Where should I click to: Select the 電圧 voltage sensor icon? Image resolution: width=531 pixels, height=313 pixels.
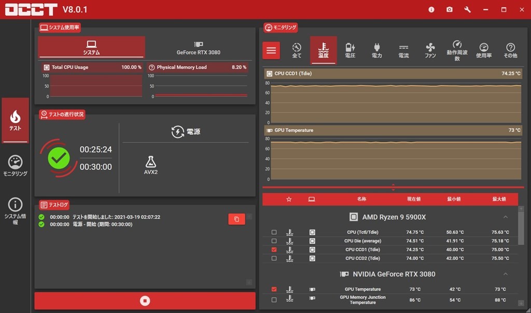tap(350, 50)
